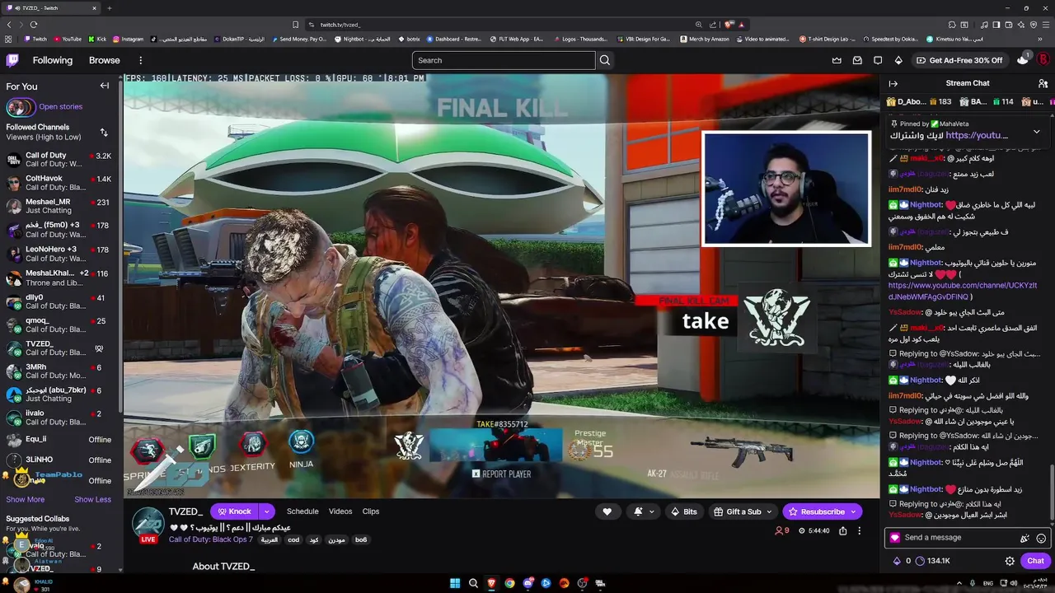The image size is (1055, 593).
Task: Open Call of Duty: Black Ops 7 category link
Action: [211, 539]
